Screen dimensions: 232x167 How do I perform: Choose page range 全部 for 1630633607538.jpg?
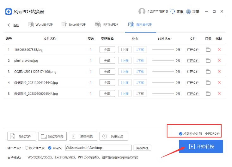pyautogui.click(x=107, y=49)
